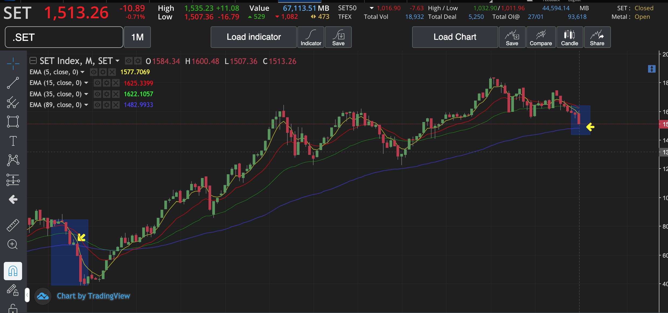Click the zoom in tool
The image size is (668, 313).
click(13, 244)
